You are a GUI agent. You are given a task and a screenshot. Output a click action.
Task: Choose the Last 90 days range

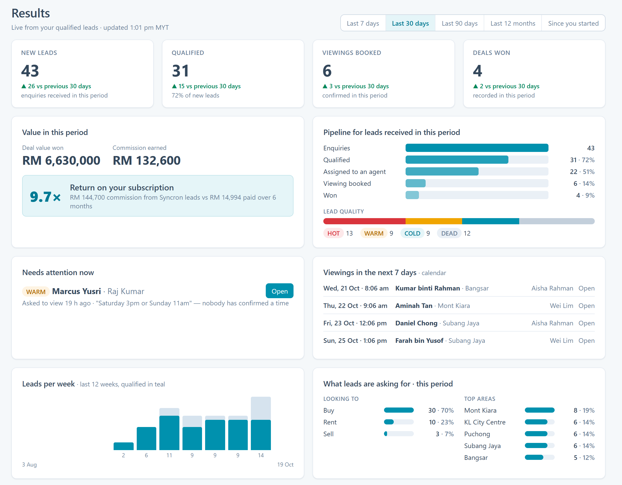click(x=459, y=23)
